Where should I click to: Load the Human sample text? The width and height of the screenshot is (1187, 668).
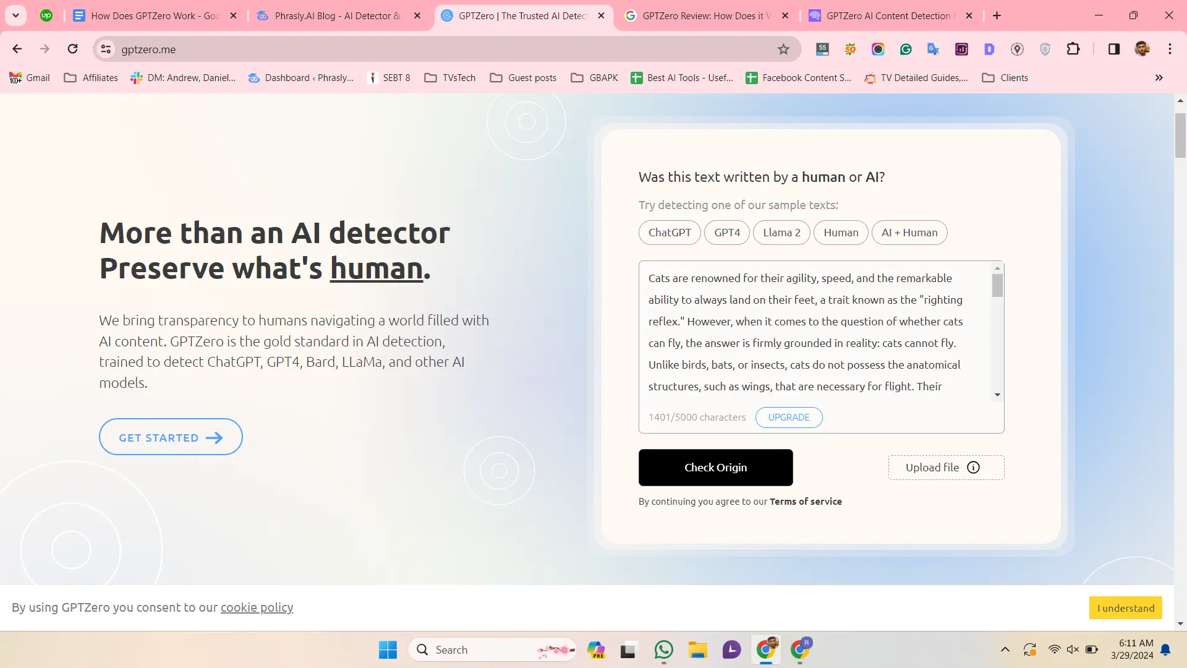point(841,233)
